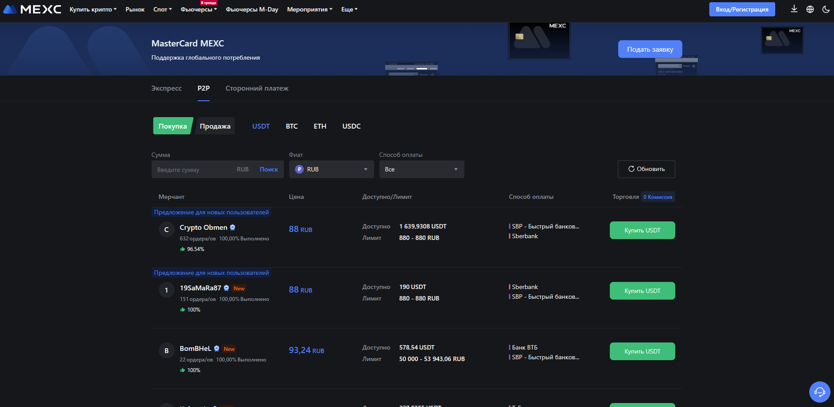Click the 19SaMaRa87 avatar
The width and height of the screenshot is (834, 407).
(x=166, y=290)
